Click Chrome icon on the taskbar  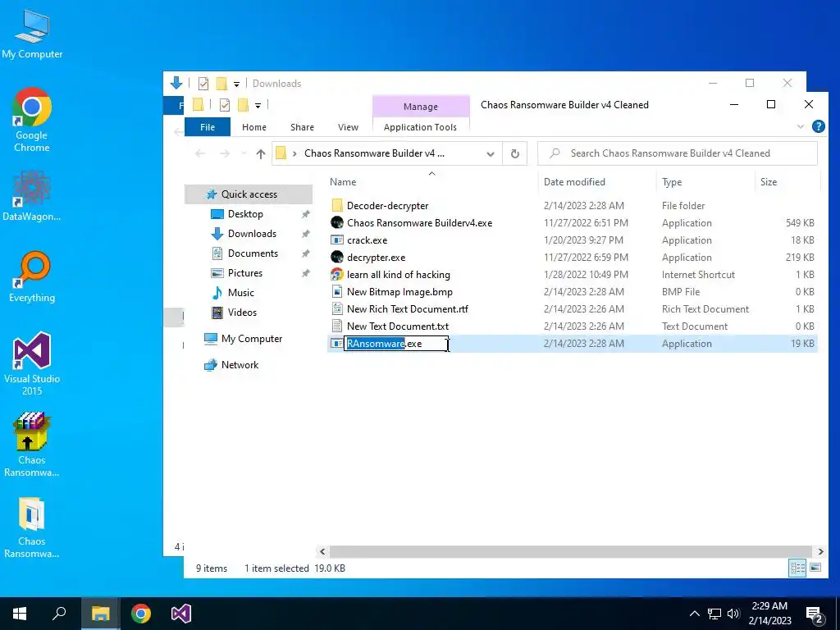point(141,614)
